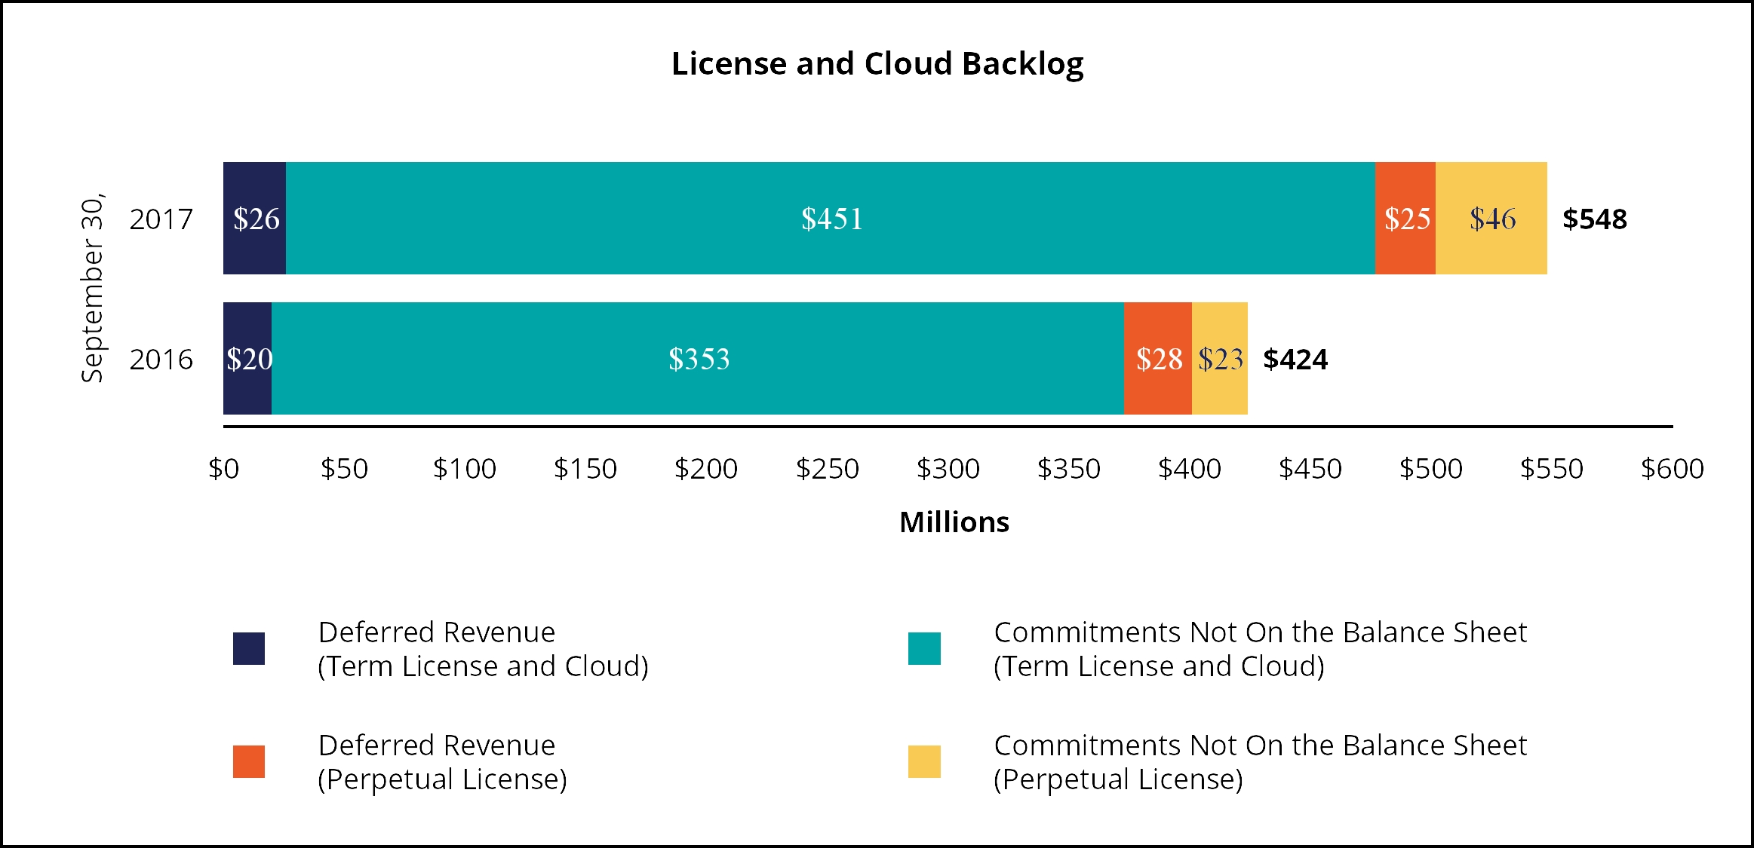Click the $451 teal bar segment for 2017
The height and width of the screenshot is (848, 1754).
pyautogui.click(x=831, y=219)
